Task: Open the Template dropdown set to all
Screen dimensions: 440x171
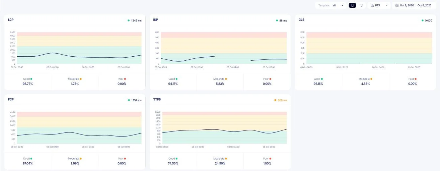Action: pos(330,5)
